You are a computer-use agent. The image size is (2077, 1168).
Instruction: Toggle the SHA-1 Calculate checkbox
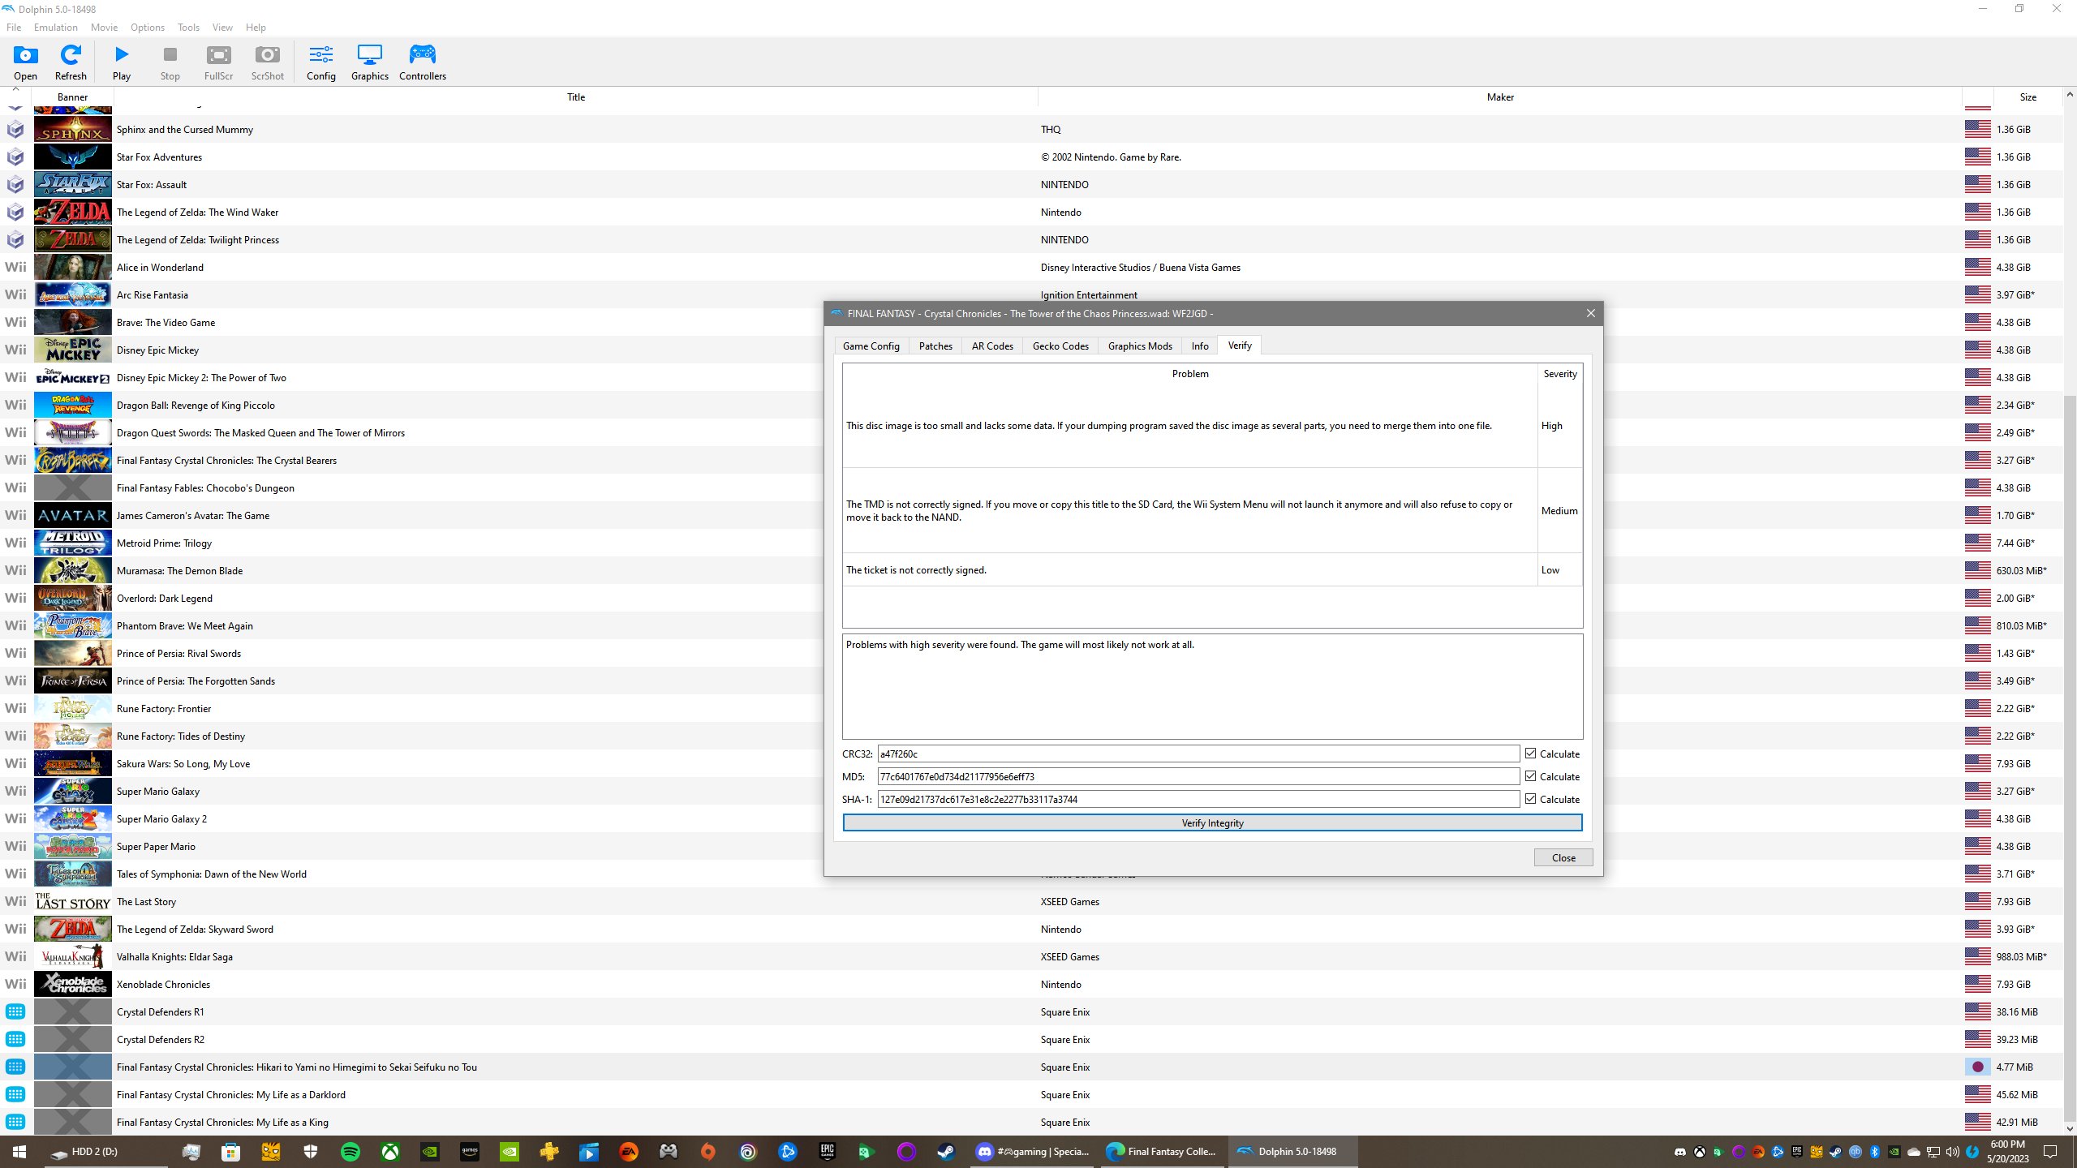1530,799
